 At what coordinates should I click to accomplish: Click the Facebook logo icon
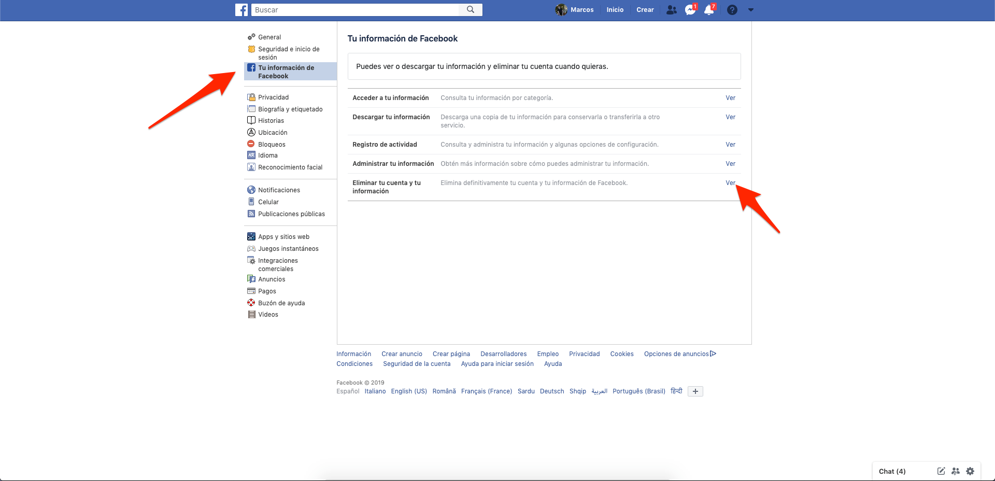pyautogui.click(x=241, y=10)
